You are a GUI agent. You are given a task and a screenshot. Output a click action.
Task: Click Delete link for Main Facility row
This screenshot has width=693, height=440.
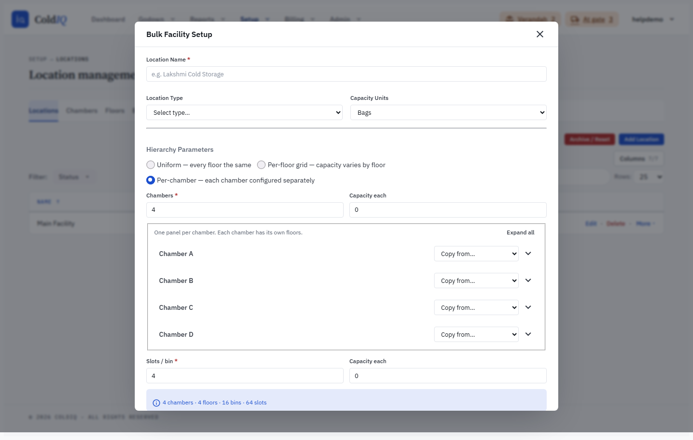616,223
